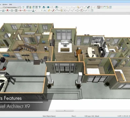Image resolution: width=130 pixels, height=118 pixels.
Task: Select the red roof house tool
Action: [8, 10]
